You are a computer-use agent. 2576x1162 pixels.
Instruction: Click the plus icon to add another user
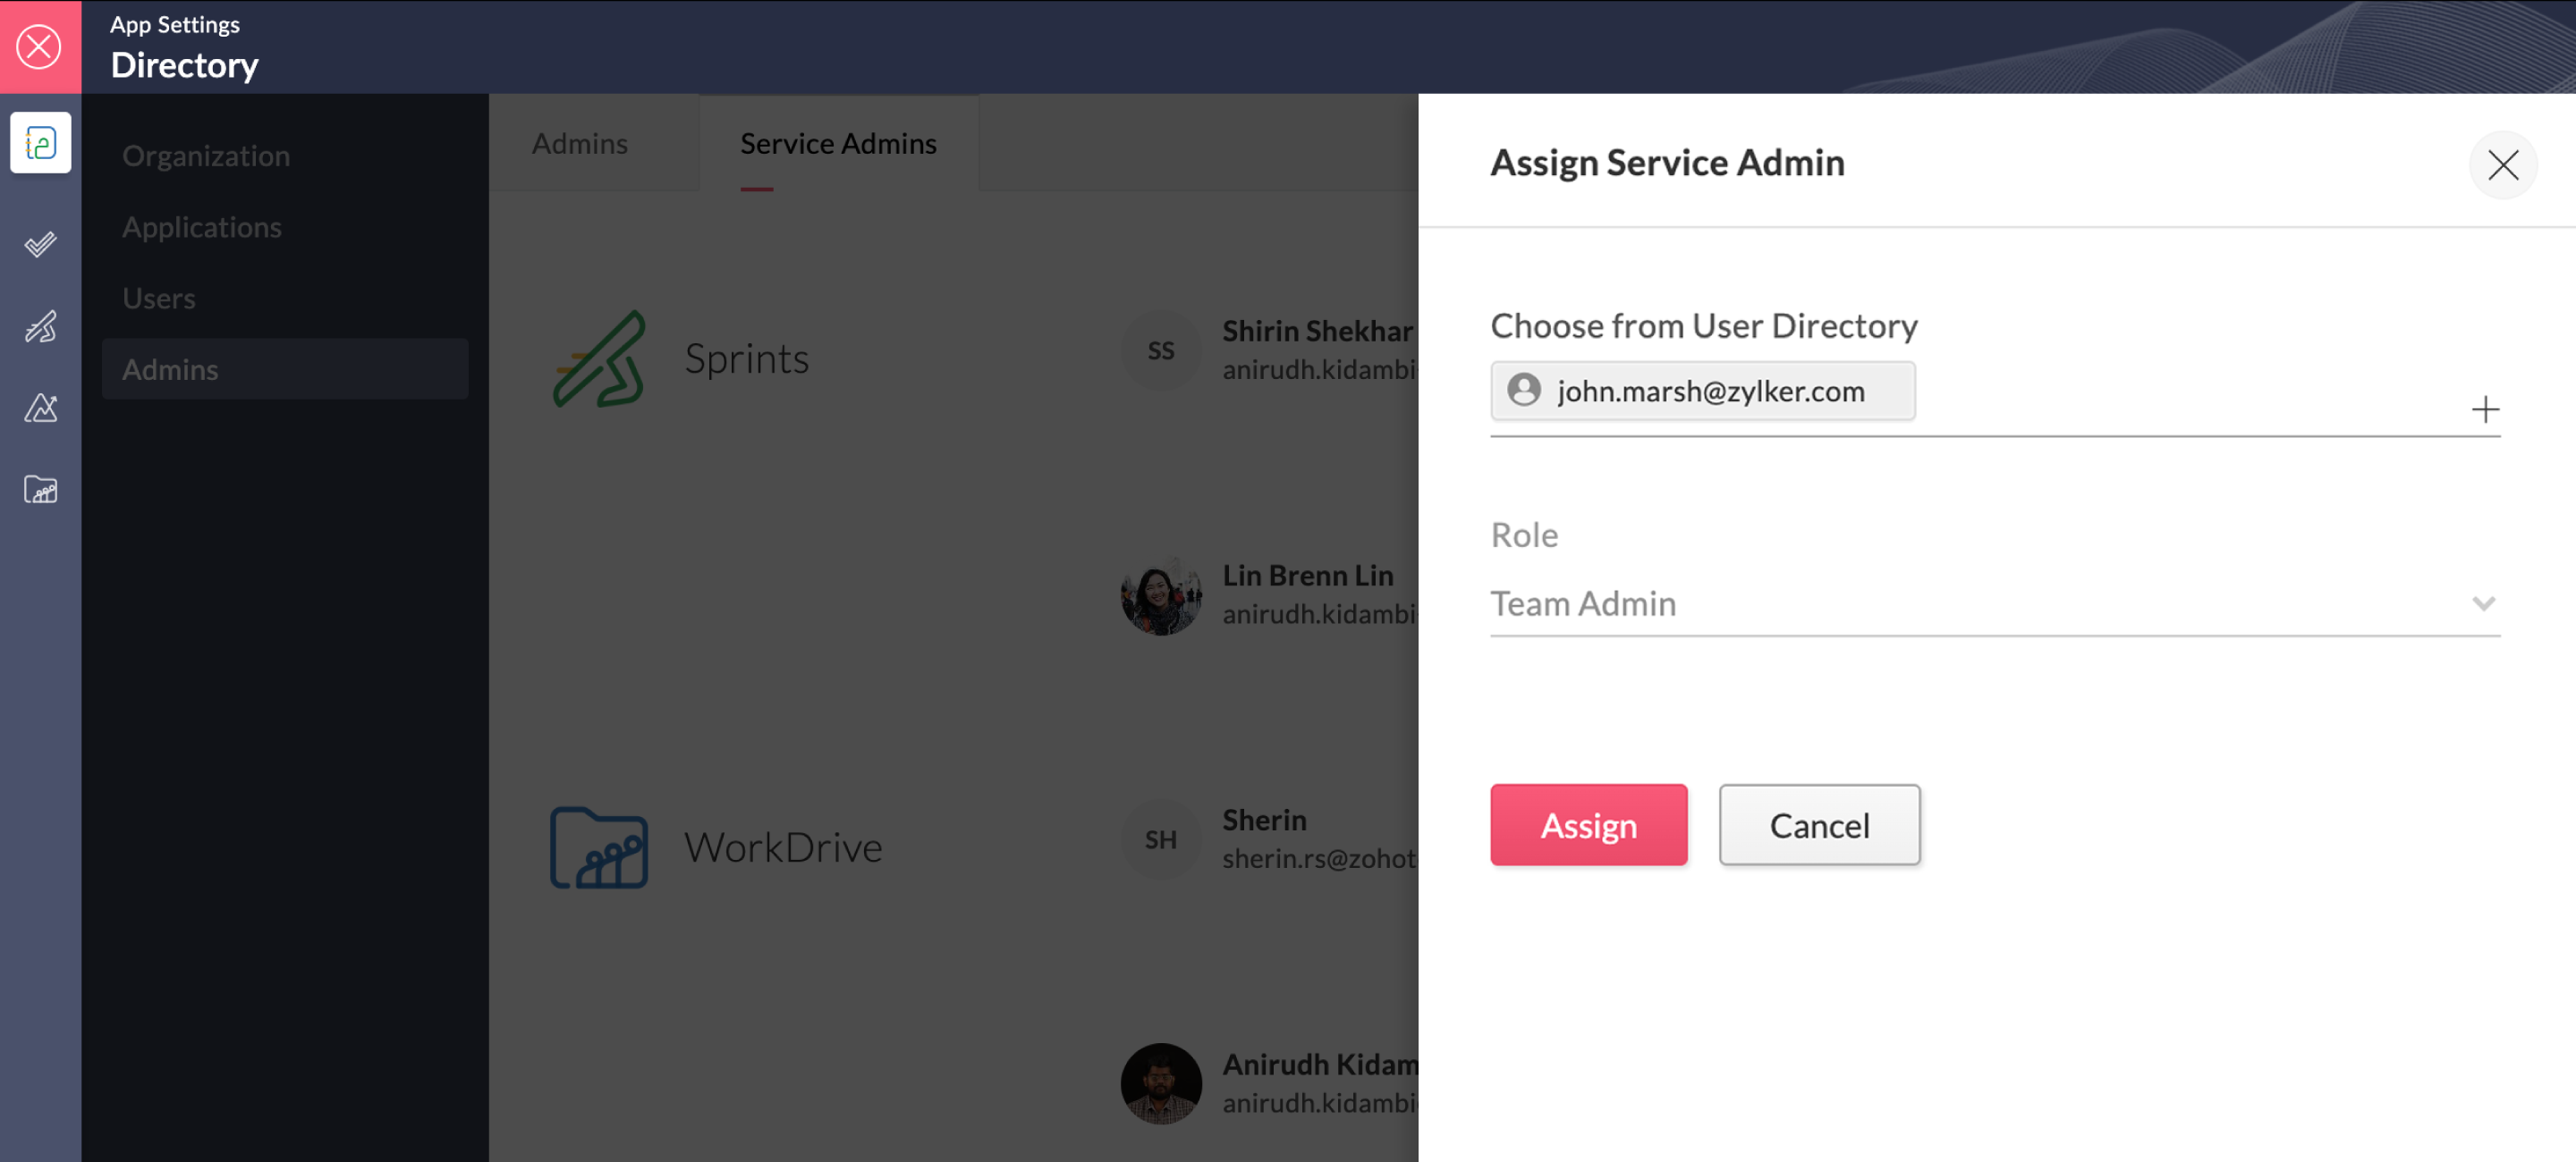(x=2484, y=409)
